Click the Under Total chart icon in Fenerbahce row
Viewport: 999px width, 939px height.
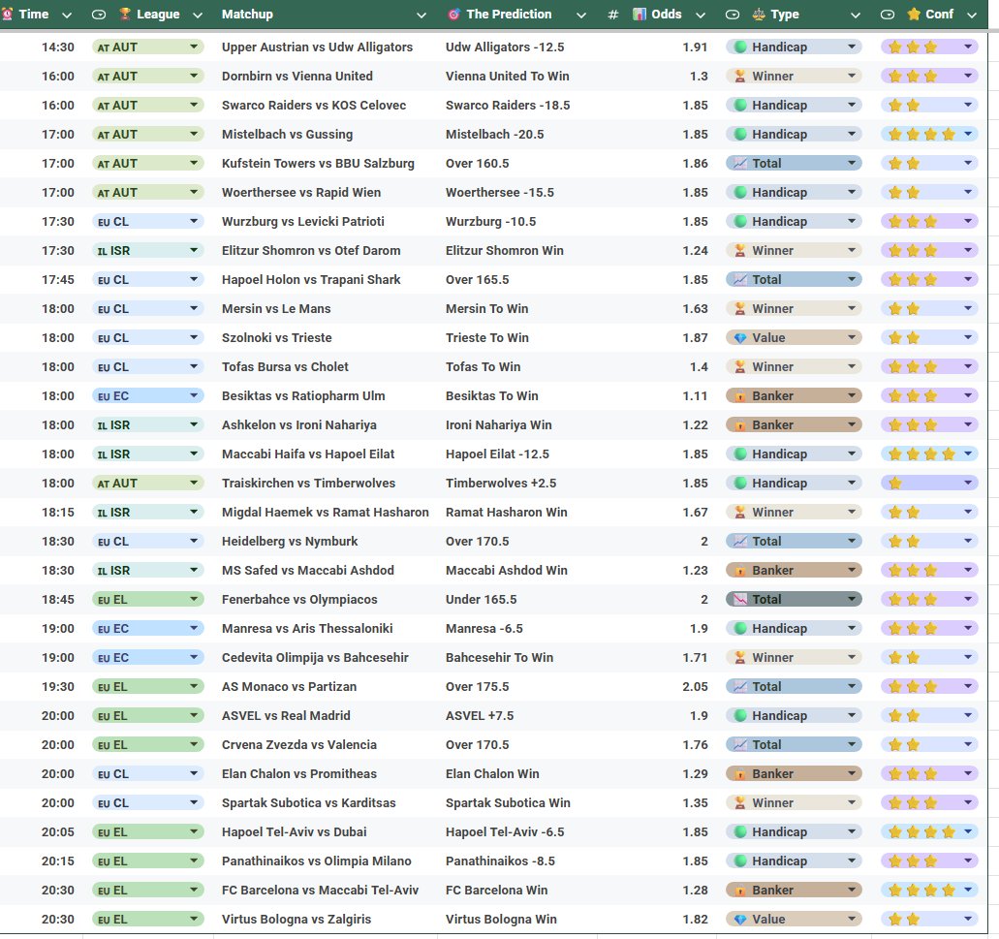(x=740, y=600)
